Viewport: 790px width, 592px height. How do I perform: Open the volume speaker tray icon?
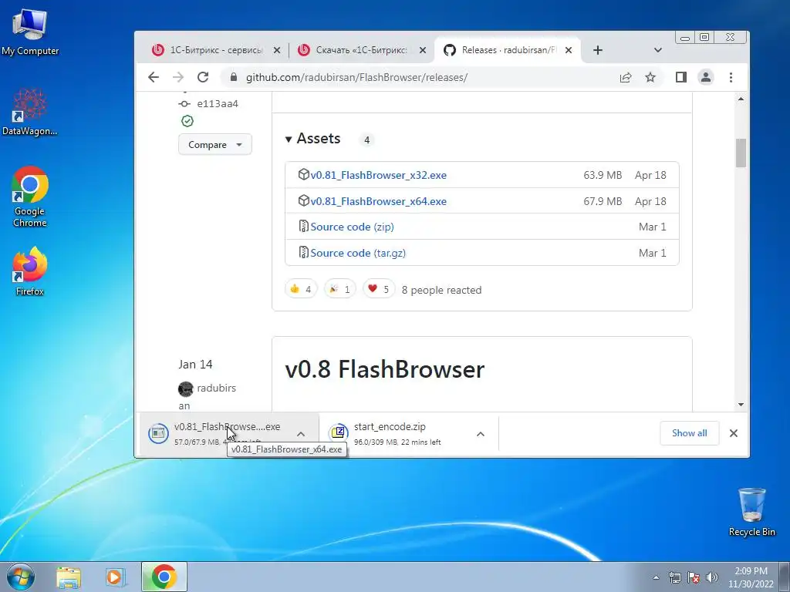click(712, 577)
